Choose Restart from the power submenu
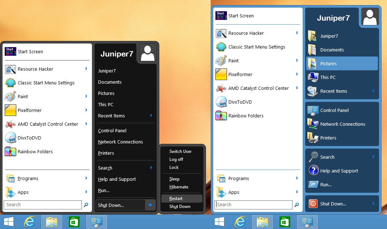Image resolution: width=387 pixels, height=229 pixels. (x=182, y=198)
